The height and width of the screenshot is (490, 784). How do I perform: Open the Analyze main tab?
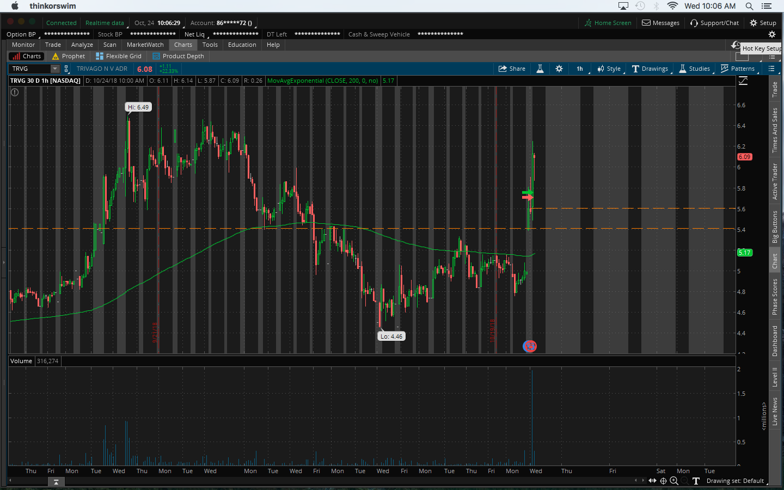click(x=82, y=45)
